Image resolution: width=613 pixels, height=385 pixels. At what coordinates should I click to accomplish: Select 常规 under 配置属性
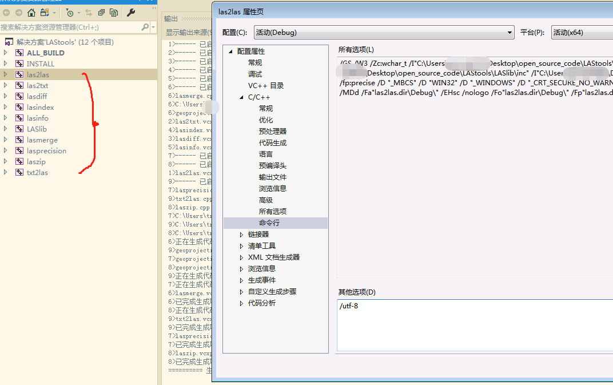(255, 62)
